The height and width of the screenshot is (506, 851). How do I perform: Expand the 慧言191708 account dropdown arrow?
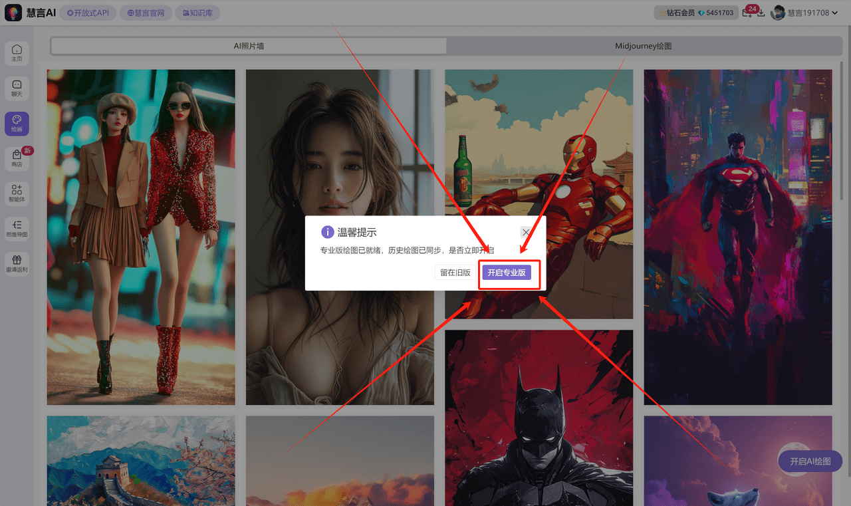click(834, 13)
